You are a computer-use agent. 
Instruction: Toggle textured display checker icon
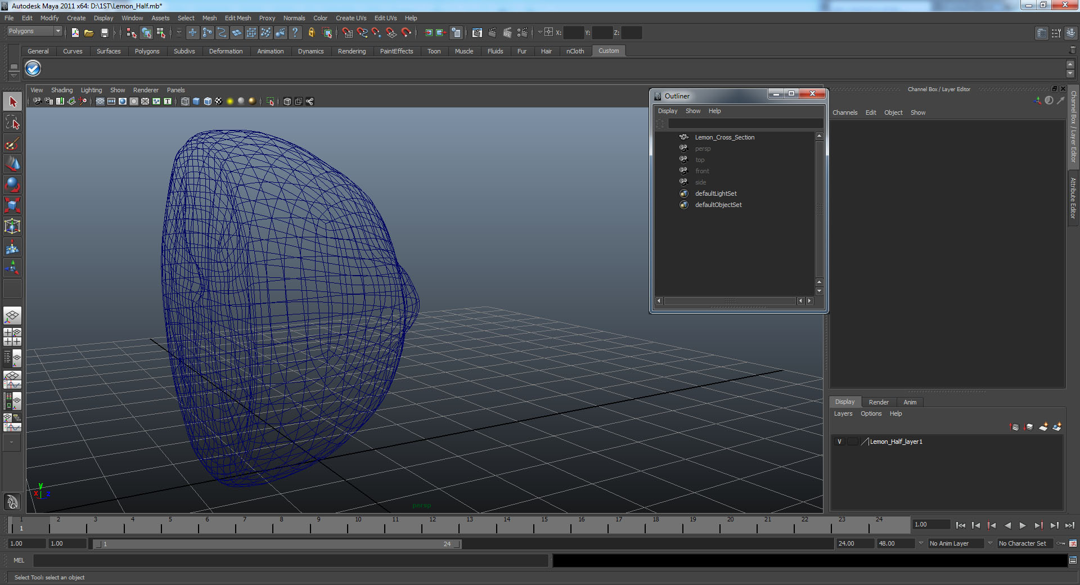[219, 101]
